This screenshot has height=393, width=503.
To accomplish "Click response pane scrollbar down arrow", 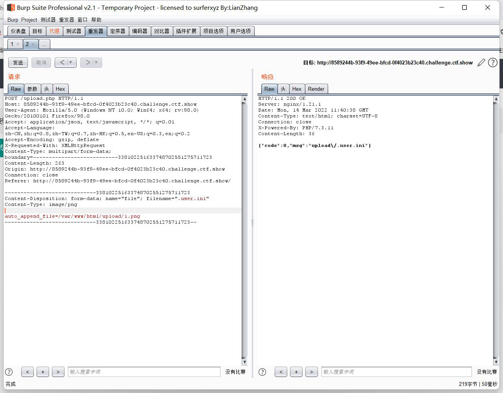I will pyautogui.click(x=496, y=362).
